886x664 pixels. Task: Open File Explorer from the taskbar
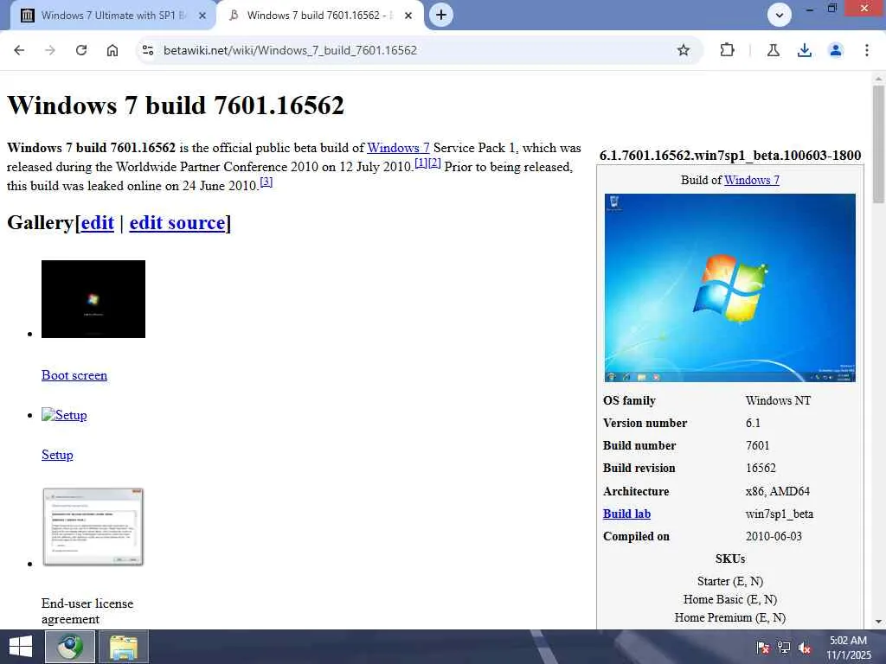point(124,647)
